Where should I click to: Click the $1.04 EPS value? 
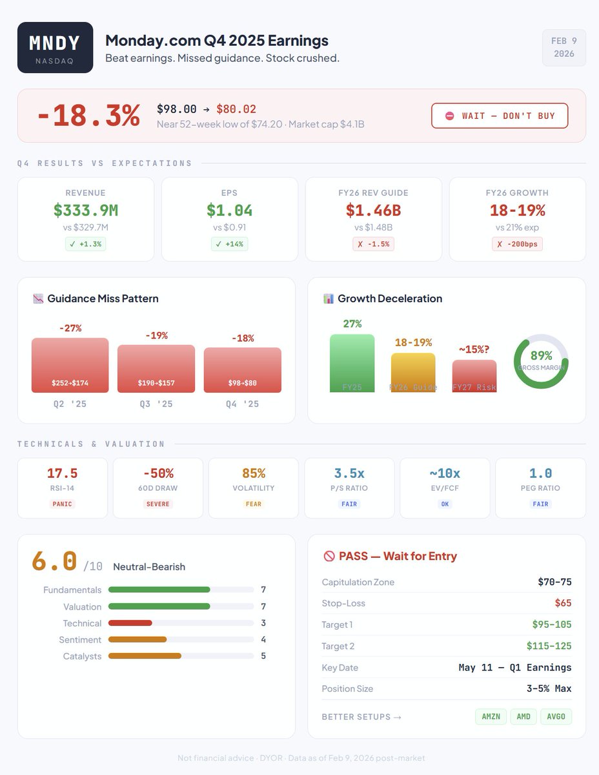tap(230, 211)
